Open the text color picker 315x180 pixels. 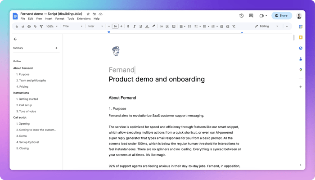click(x=147, y=26)
